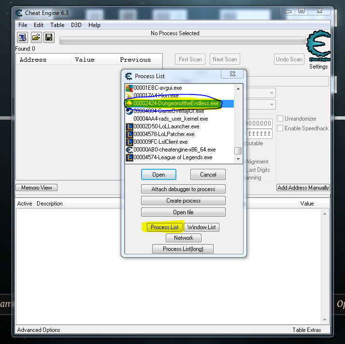This screenshot has height=344, width=345.
Task: Select LolClient.exe process entry
Action: [180, 142]
